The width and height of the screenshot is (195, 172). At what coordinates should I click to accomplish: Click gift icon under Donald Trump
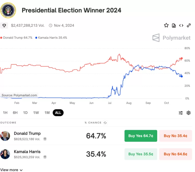click(x=45, y=139)
